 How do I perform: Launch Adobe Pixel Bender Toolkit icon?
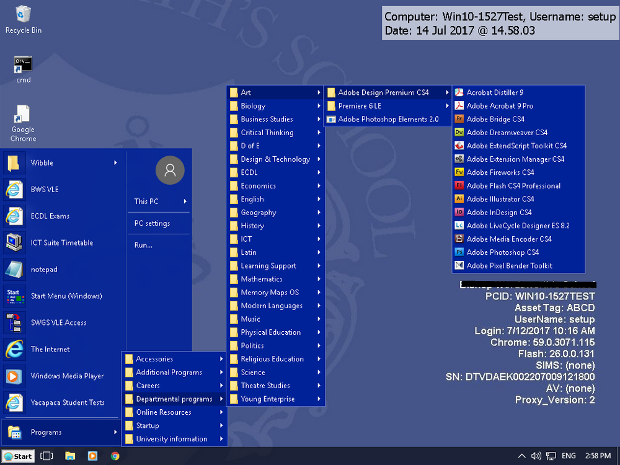459,266
